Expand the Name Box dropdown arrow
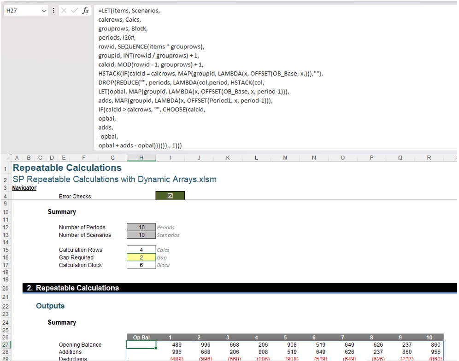The height and width of the screenshot is (361, 459). 44,11
